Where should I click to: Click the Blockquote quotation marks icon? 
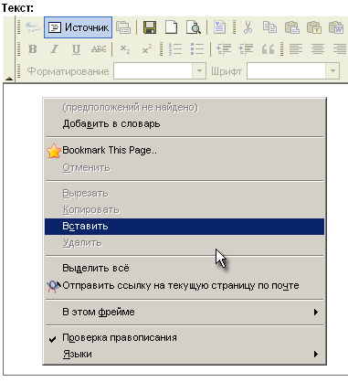(x=268, y=49)
